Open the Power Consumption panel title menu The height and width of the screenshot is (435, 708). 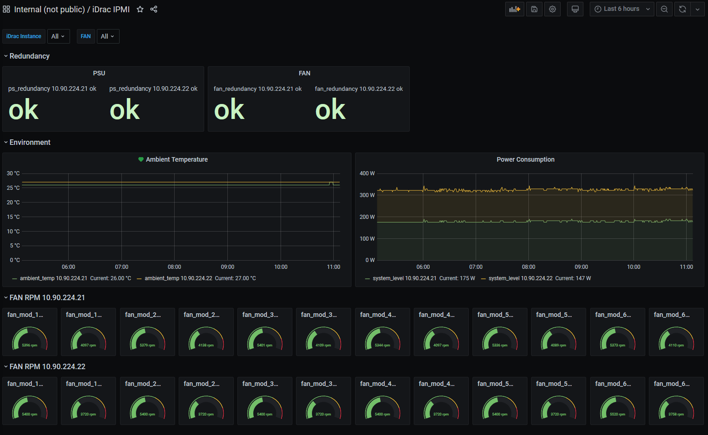pyautogui.click(x=525, y=159)
